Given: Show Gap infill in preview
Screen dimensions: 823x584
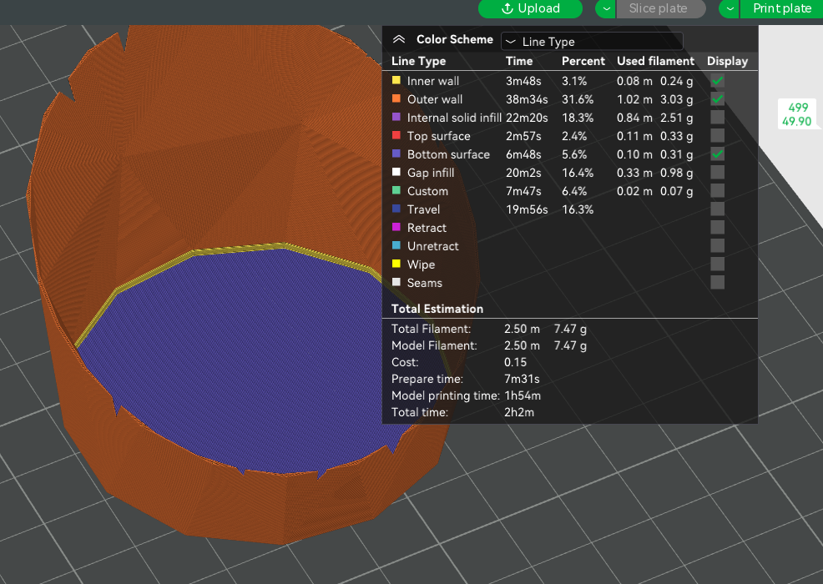Looking at the screenshot, I should click(717, 173).
